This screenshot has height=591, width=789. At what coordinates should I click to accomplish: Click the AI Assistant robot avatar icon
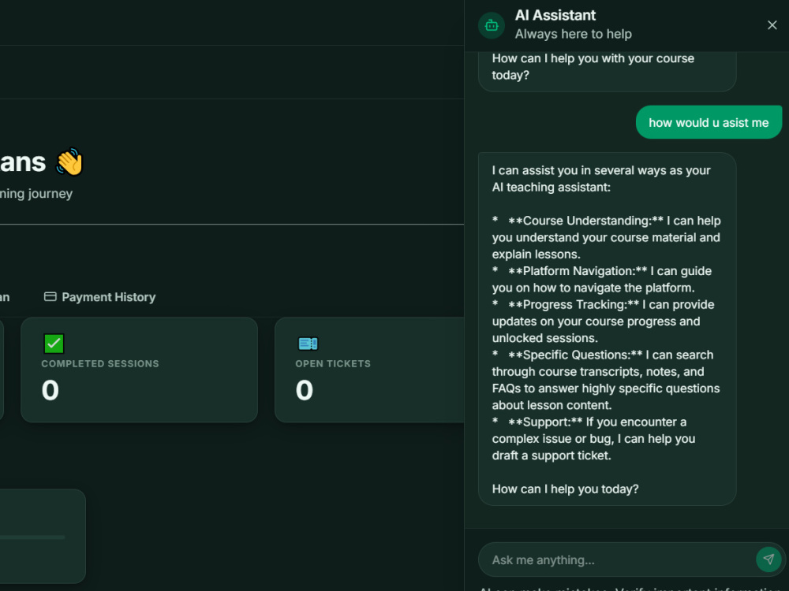coord(491,25)
